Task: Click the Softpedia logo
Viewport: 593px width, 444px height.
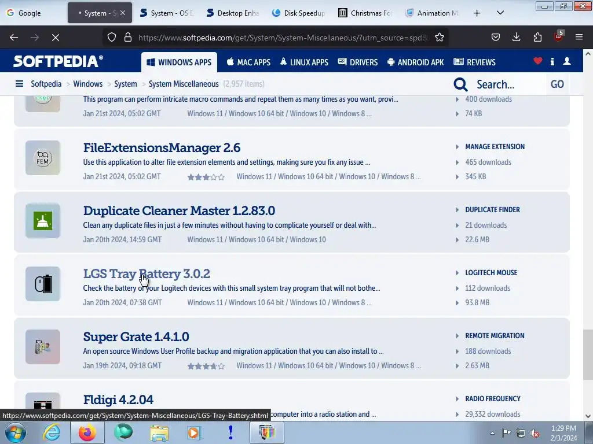Action: (58, 61)
